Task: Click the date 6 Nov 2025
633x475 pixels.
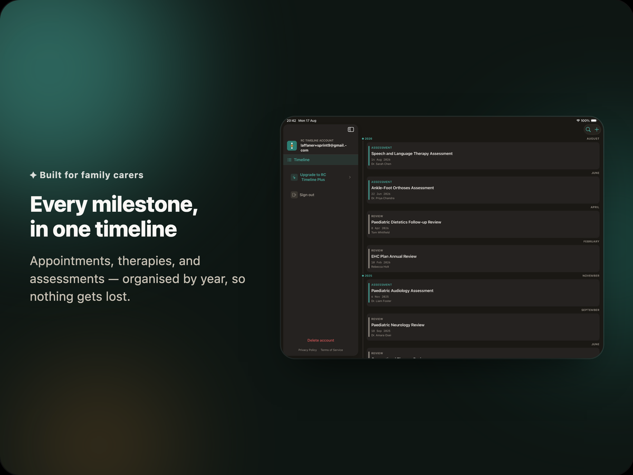Action: point(380,297)
